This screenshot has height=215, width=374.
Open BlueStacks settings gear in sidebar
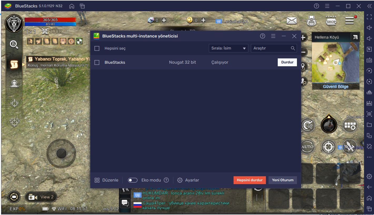click(369, 176)
